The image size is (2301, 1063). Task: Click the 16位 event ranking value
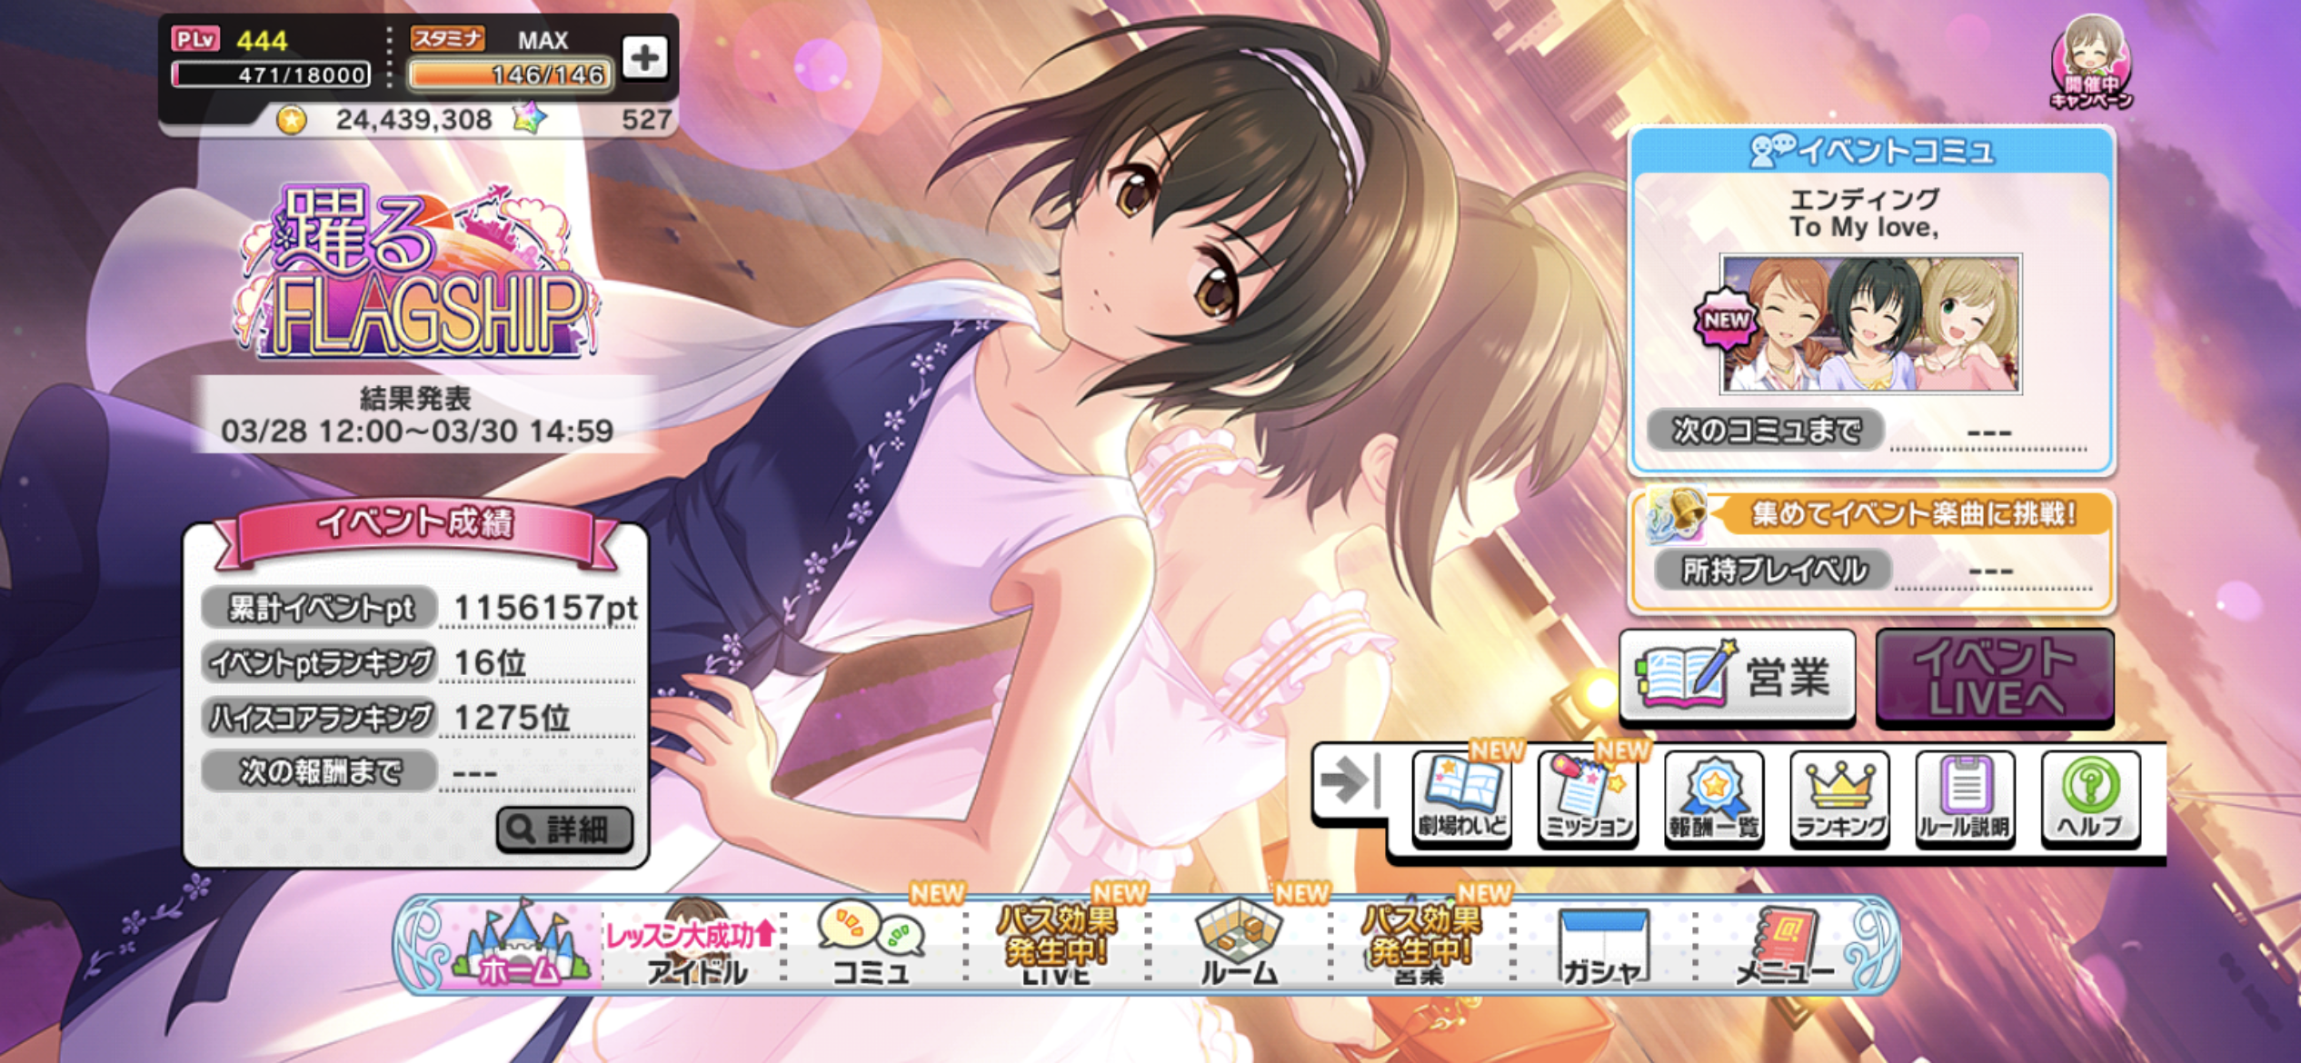pyautogui.click(x=489, y=662)
